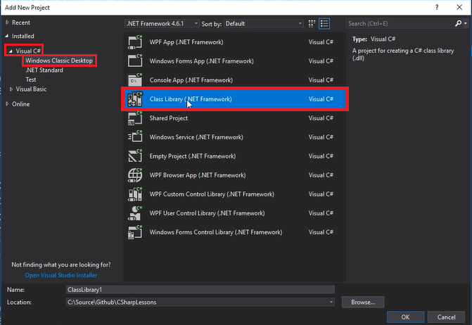Expand the Online node
The width and height of the screenshot is (472, 325).
pos(7,104)
